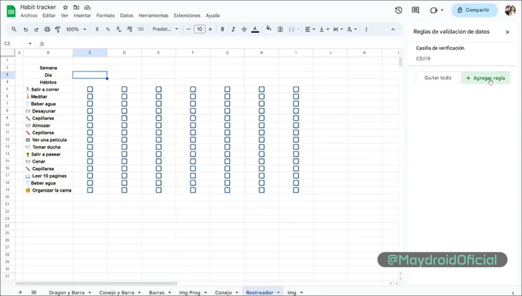Activate the paint format tool
This screenshot has height=296, width=522.
[58, 29]
